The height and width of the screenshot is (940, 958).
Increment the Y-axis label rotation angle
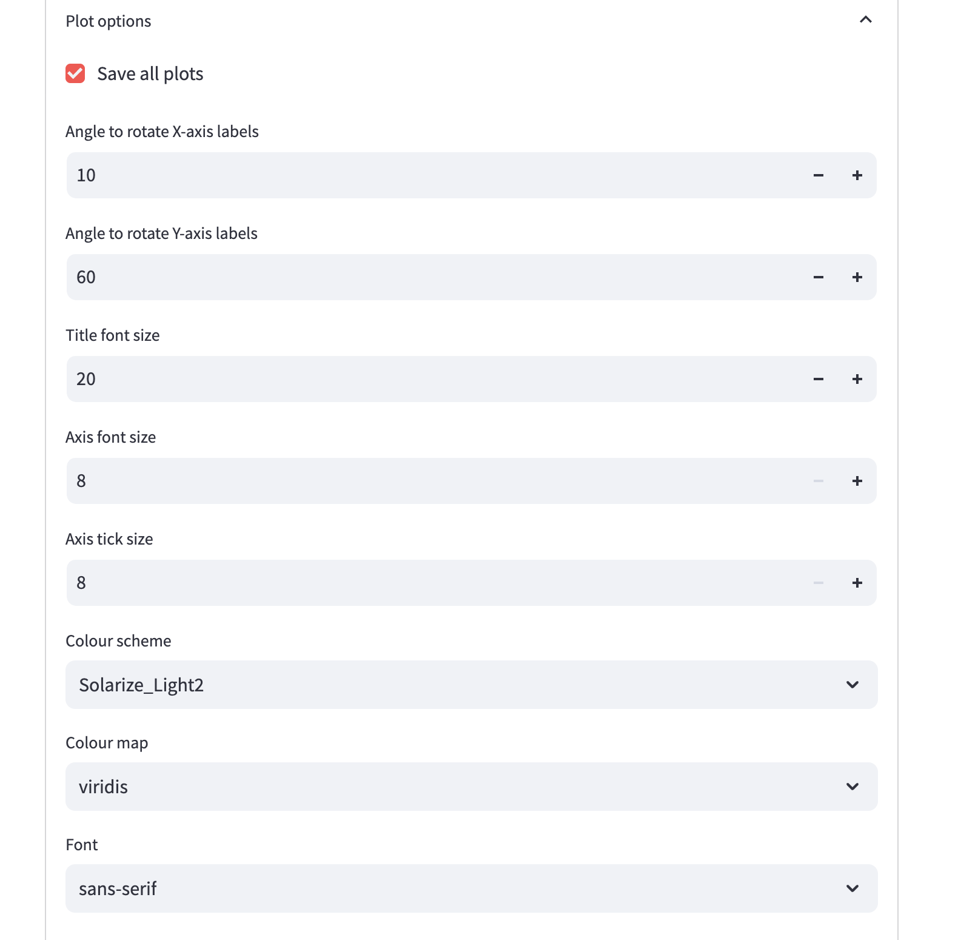857,277
